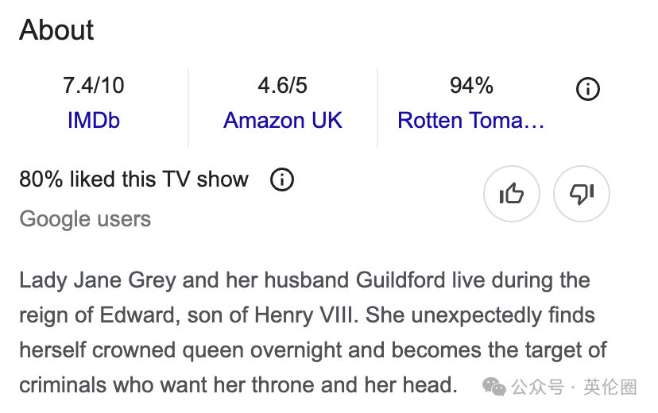Click info icon next to 80% liked
This screenshot has width=658, height=413.
click(x=282, y=179)
